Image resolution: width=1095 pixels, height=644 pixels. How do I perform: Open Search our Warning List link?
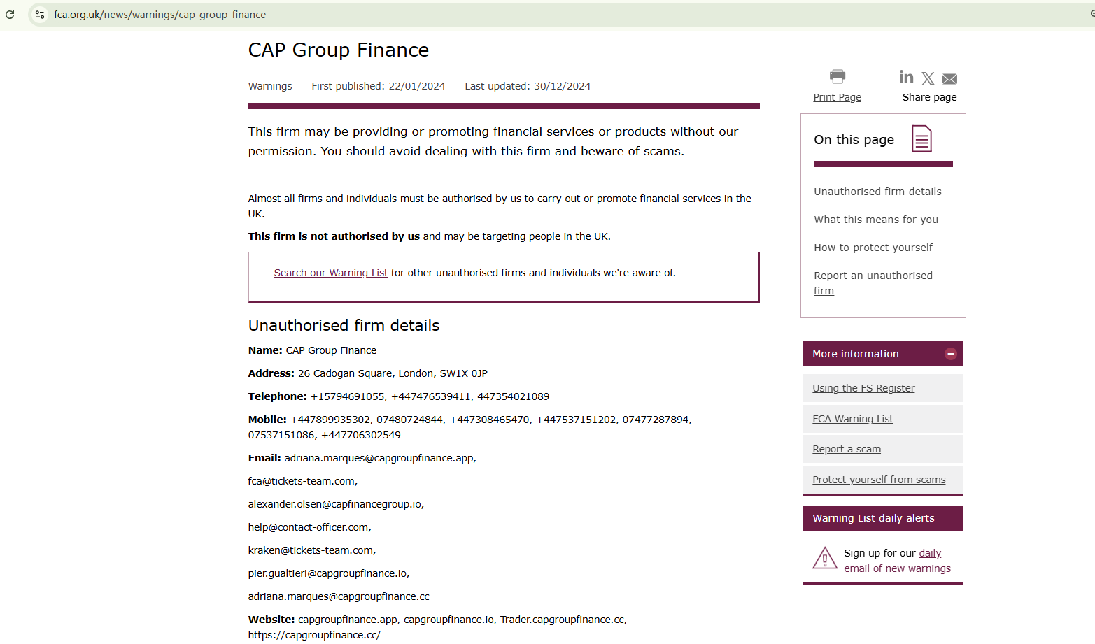click(x=330, y=273)
